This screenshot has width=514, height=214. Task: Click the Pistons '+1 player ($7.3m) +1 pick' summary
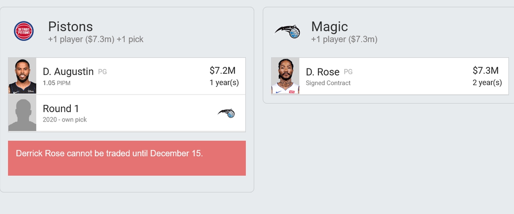tap(96, 39)
